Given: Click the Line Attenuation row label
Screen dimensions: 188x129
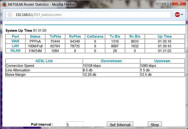Looking at the screenshot, I should 18,70.
